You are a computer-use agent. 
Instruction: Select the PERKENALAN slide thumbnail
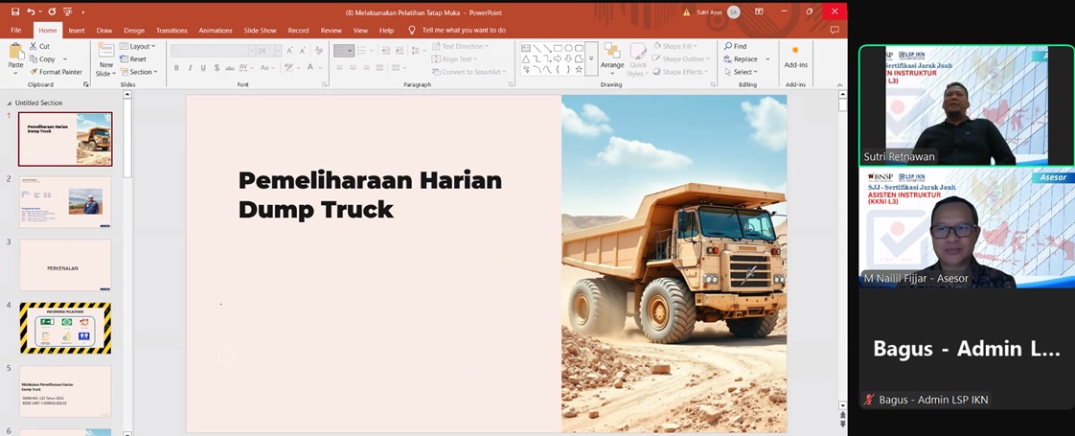coord(65,265)
